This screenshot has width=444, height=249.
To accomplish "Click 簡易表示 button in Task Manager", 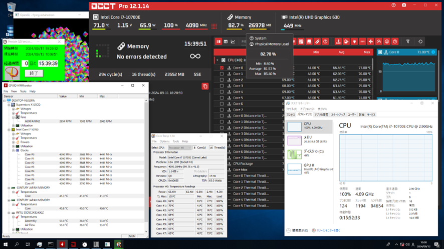I will pos(297,230).
